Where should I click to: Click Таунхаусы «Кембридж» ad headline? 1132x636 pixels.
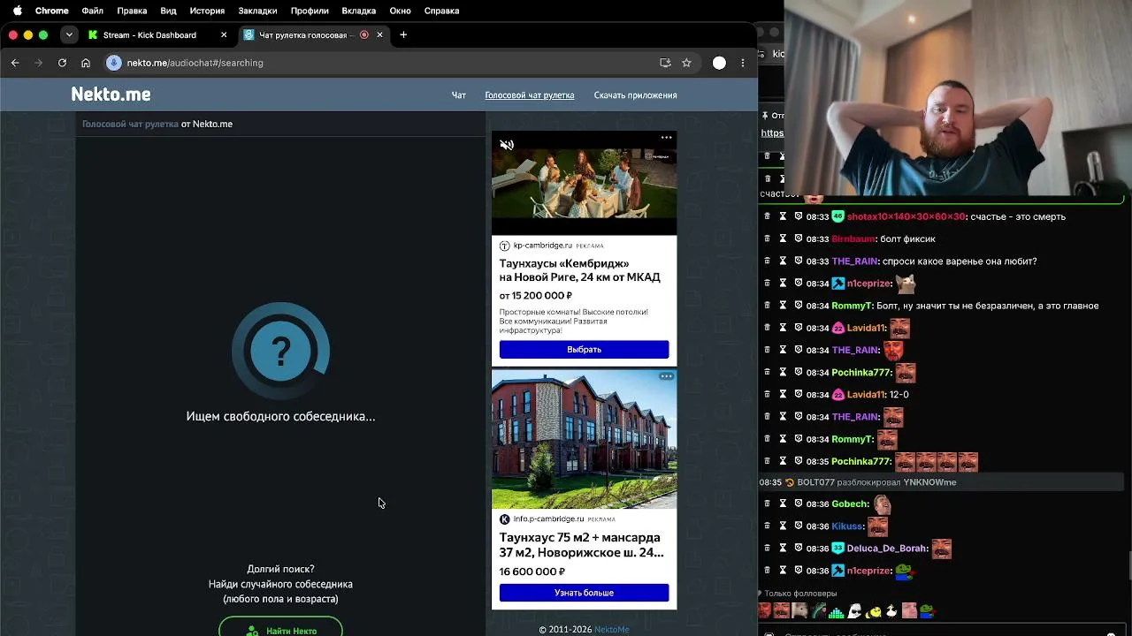(579, 270)
